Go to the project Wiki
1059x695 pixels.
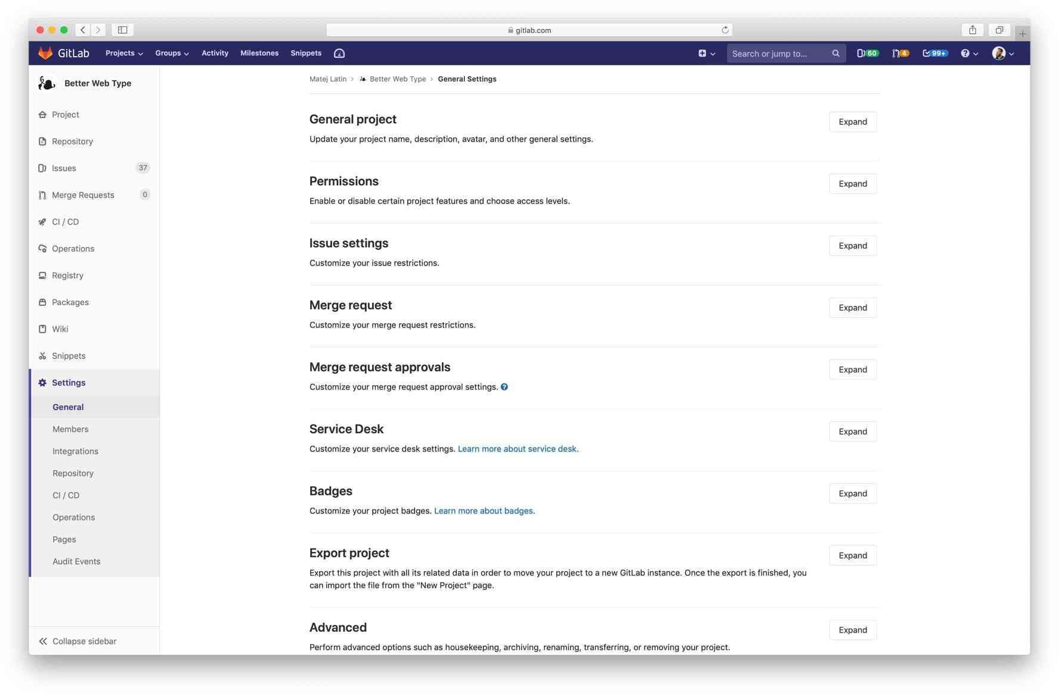(x=60, y=328)
